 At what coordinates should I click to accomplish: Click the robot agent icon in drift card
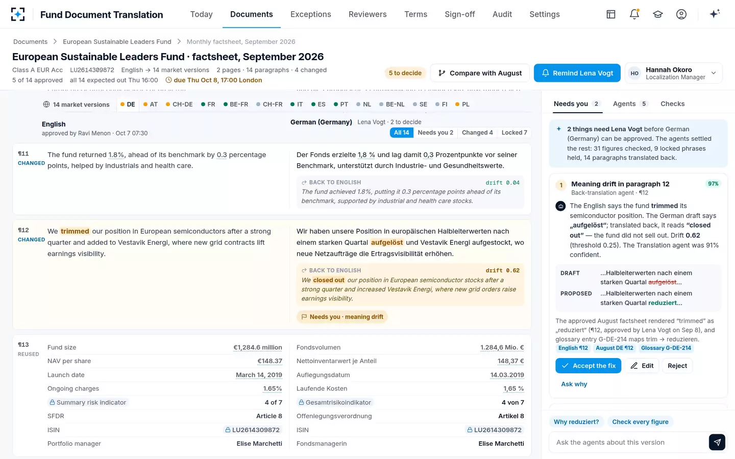click(560, 206)
